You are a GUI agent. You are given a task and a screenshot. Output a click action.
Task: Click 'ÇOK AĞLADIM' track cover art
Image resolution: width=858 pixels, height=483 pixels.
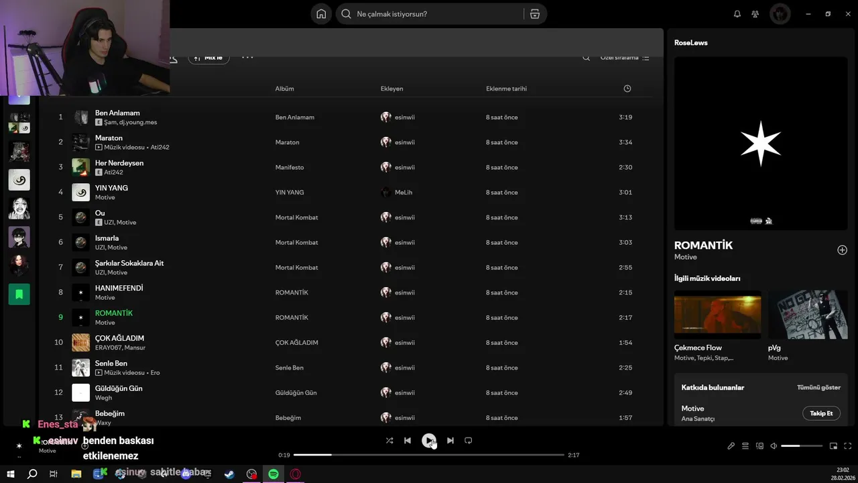81,343
